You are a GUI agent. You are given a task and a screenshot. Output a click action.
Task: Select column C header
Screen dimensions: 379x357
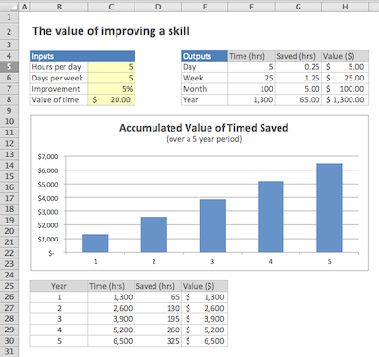tap(111, 7)
